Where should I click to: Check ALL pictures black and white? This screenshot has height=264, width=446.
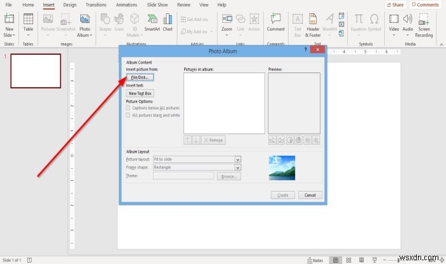click(x=128, y=115)
